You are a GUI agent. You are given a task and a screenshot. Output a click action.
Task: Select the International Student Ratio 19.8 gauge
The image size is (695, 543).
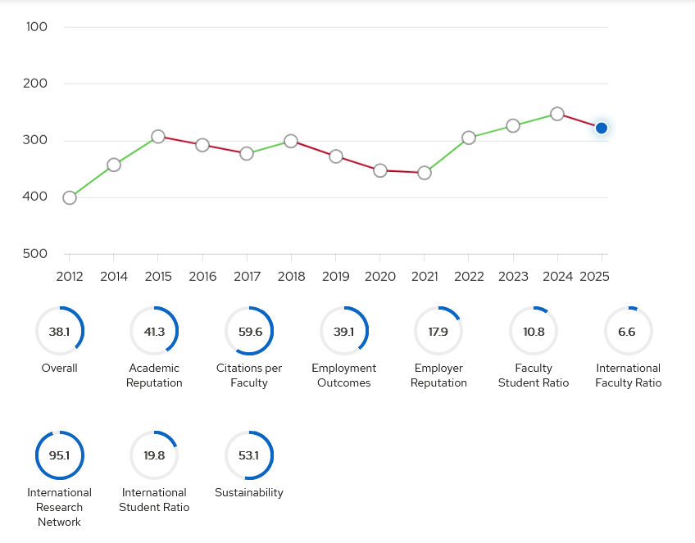coord(154,455)
